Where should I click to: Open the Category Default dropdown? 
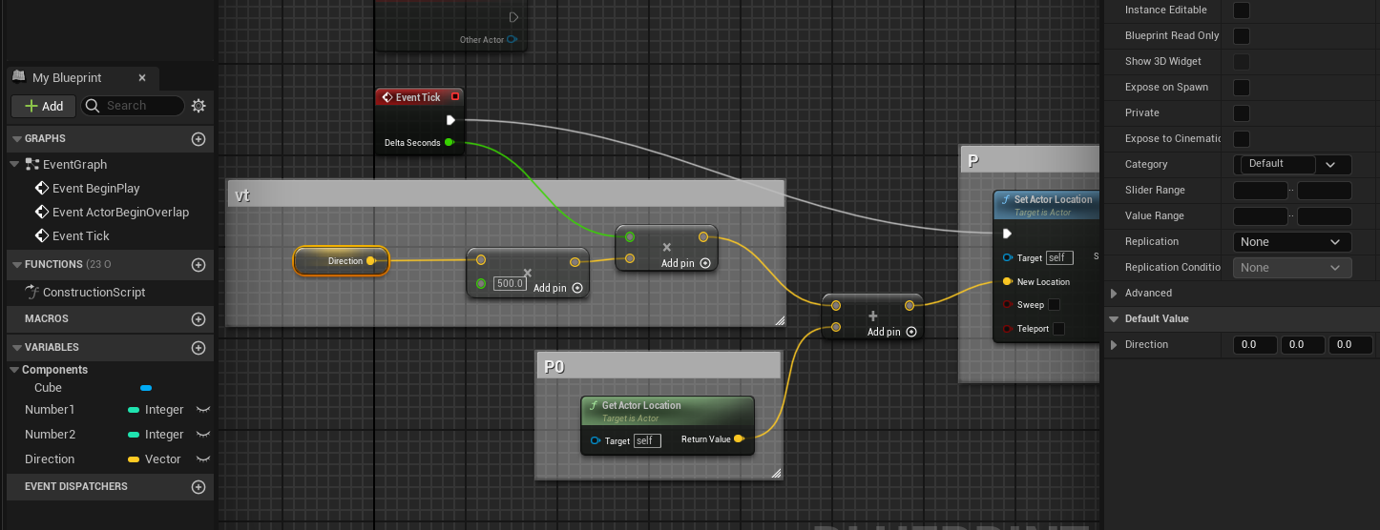(x=1293, y=165)
